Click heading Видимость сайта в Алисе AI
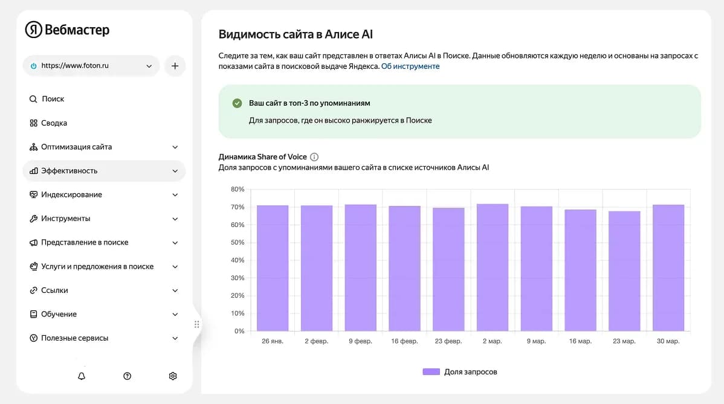Viewport: 724px width, 404px height. pyautogui.click(x=296, y=34)
